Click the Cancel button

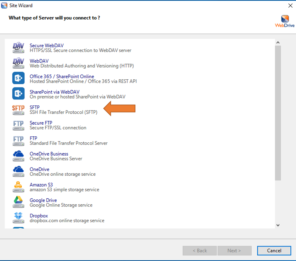coord(274,251)
